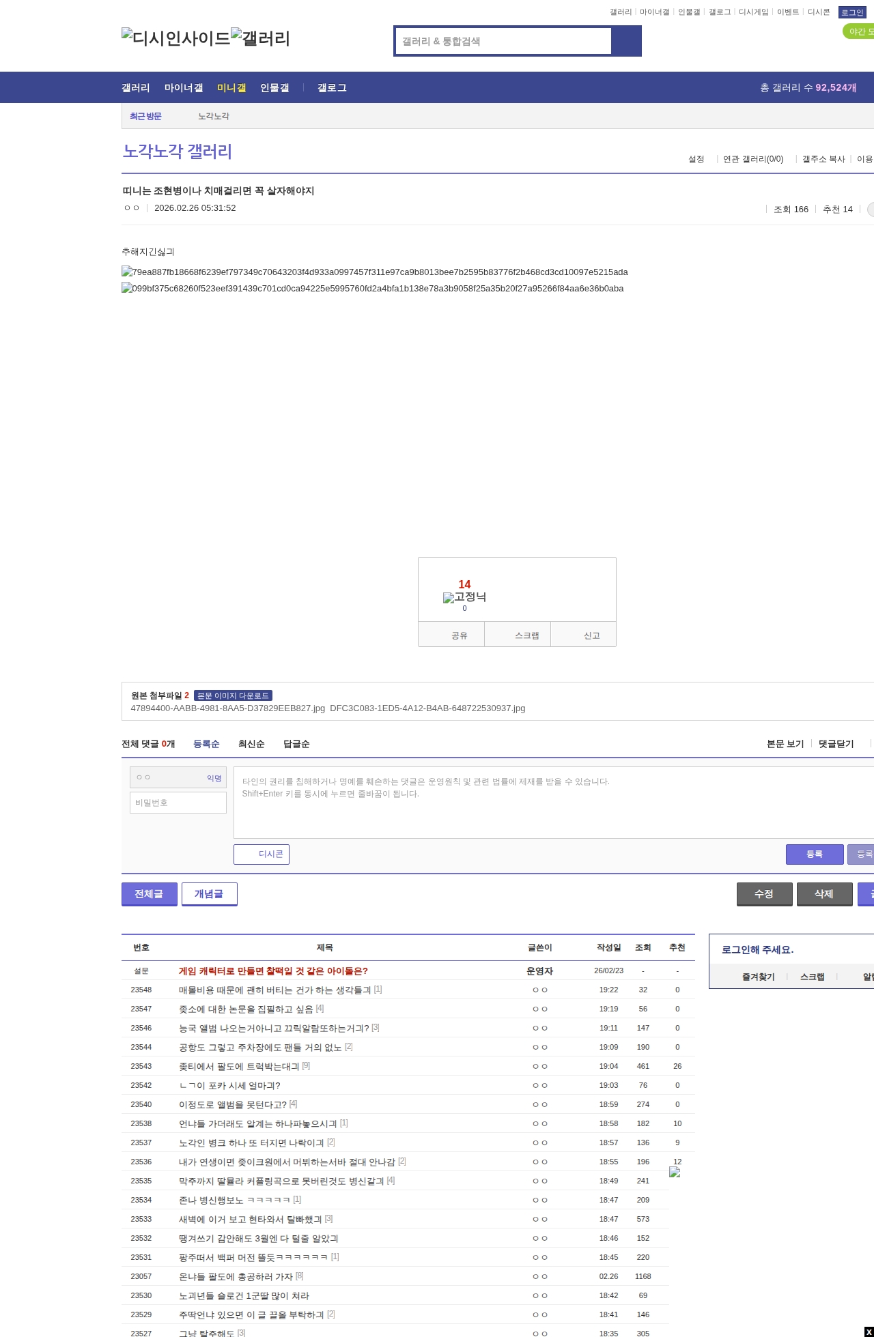Screen dimensions: 874x1337
Task: Open 디시게임 in the top utility links
Action: pos(753,12)
